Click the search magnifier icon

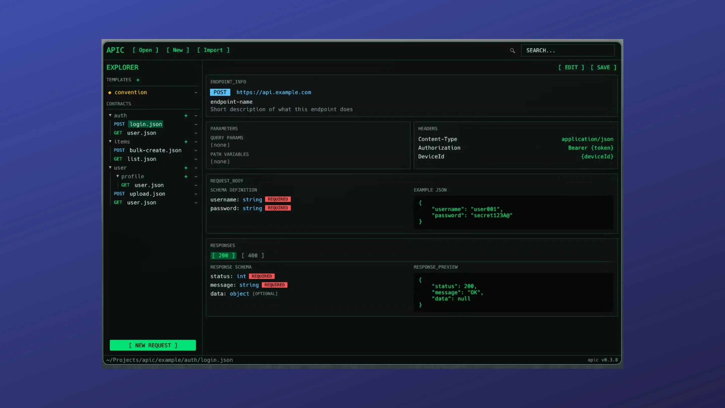click(512, 51)
